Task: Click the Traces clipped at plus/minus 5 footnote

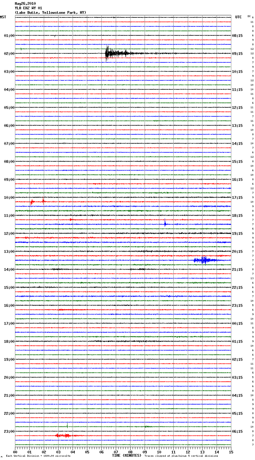Action: [181, 456]
